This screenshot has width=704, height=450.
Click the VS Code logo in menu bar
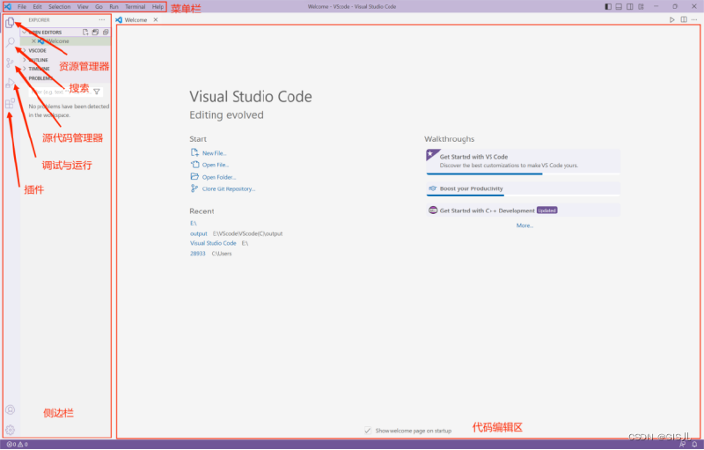(8, 7)
